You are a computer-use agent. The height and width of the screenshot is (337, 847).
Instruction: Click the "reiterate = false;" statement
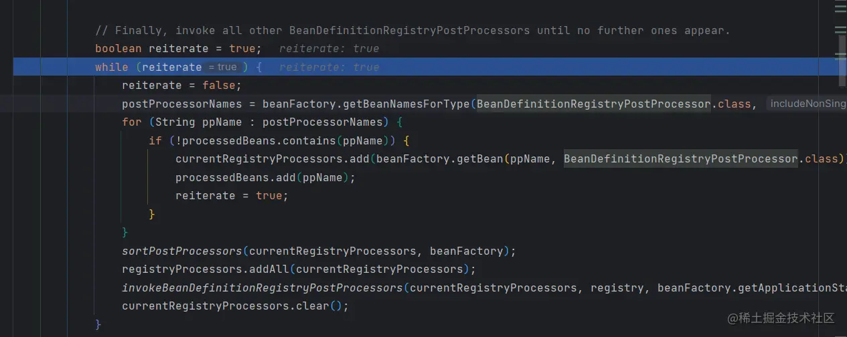click(x=181, y=85)
